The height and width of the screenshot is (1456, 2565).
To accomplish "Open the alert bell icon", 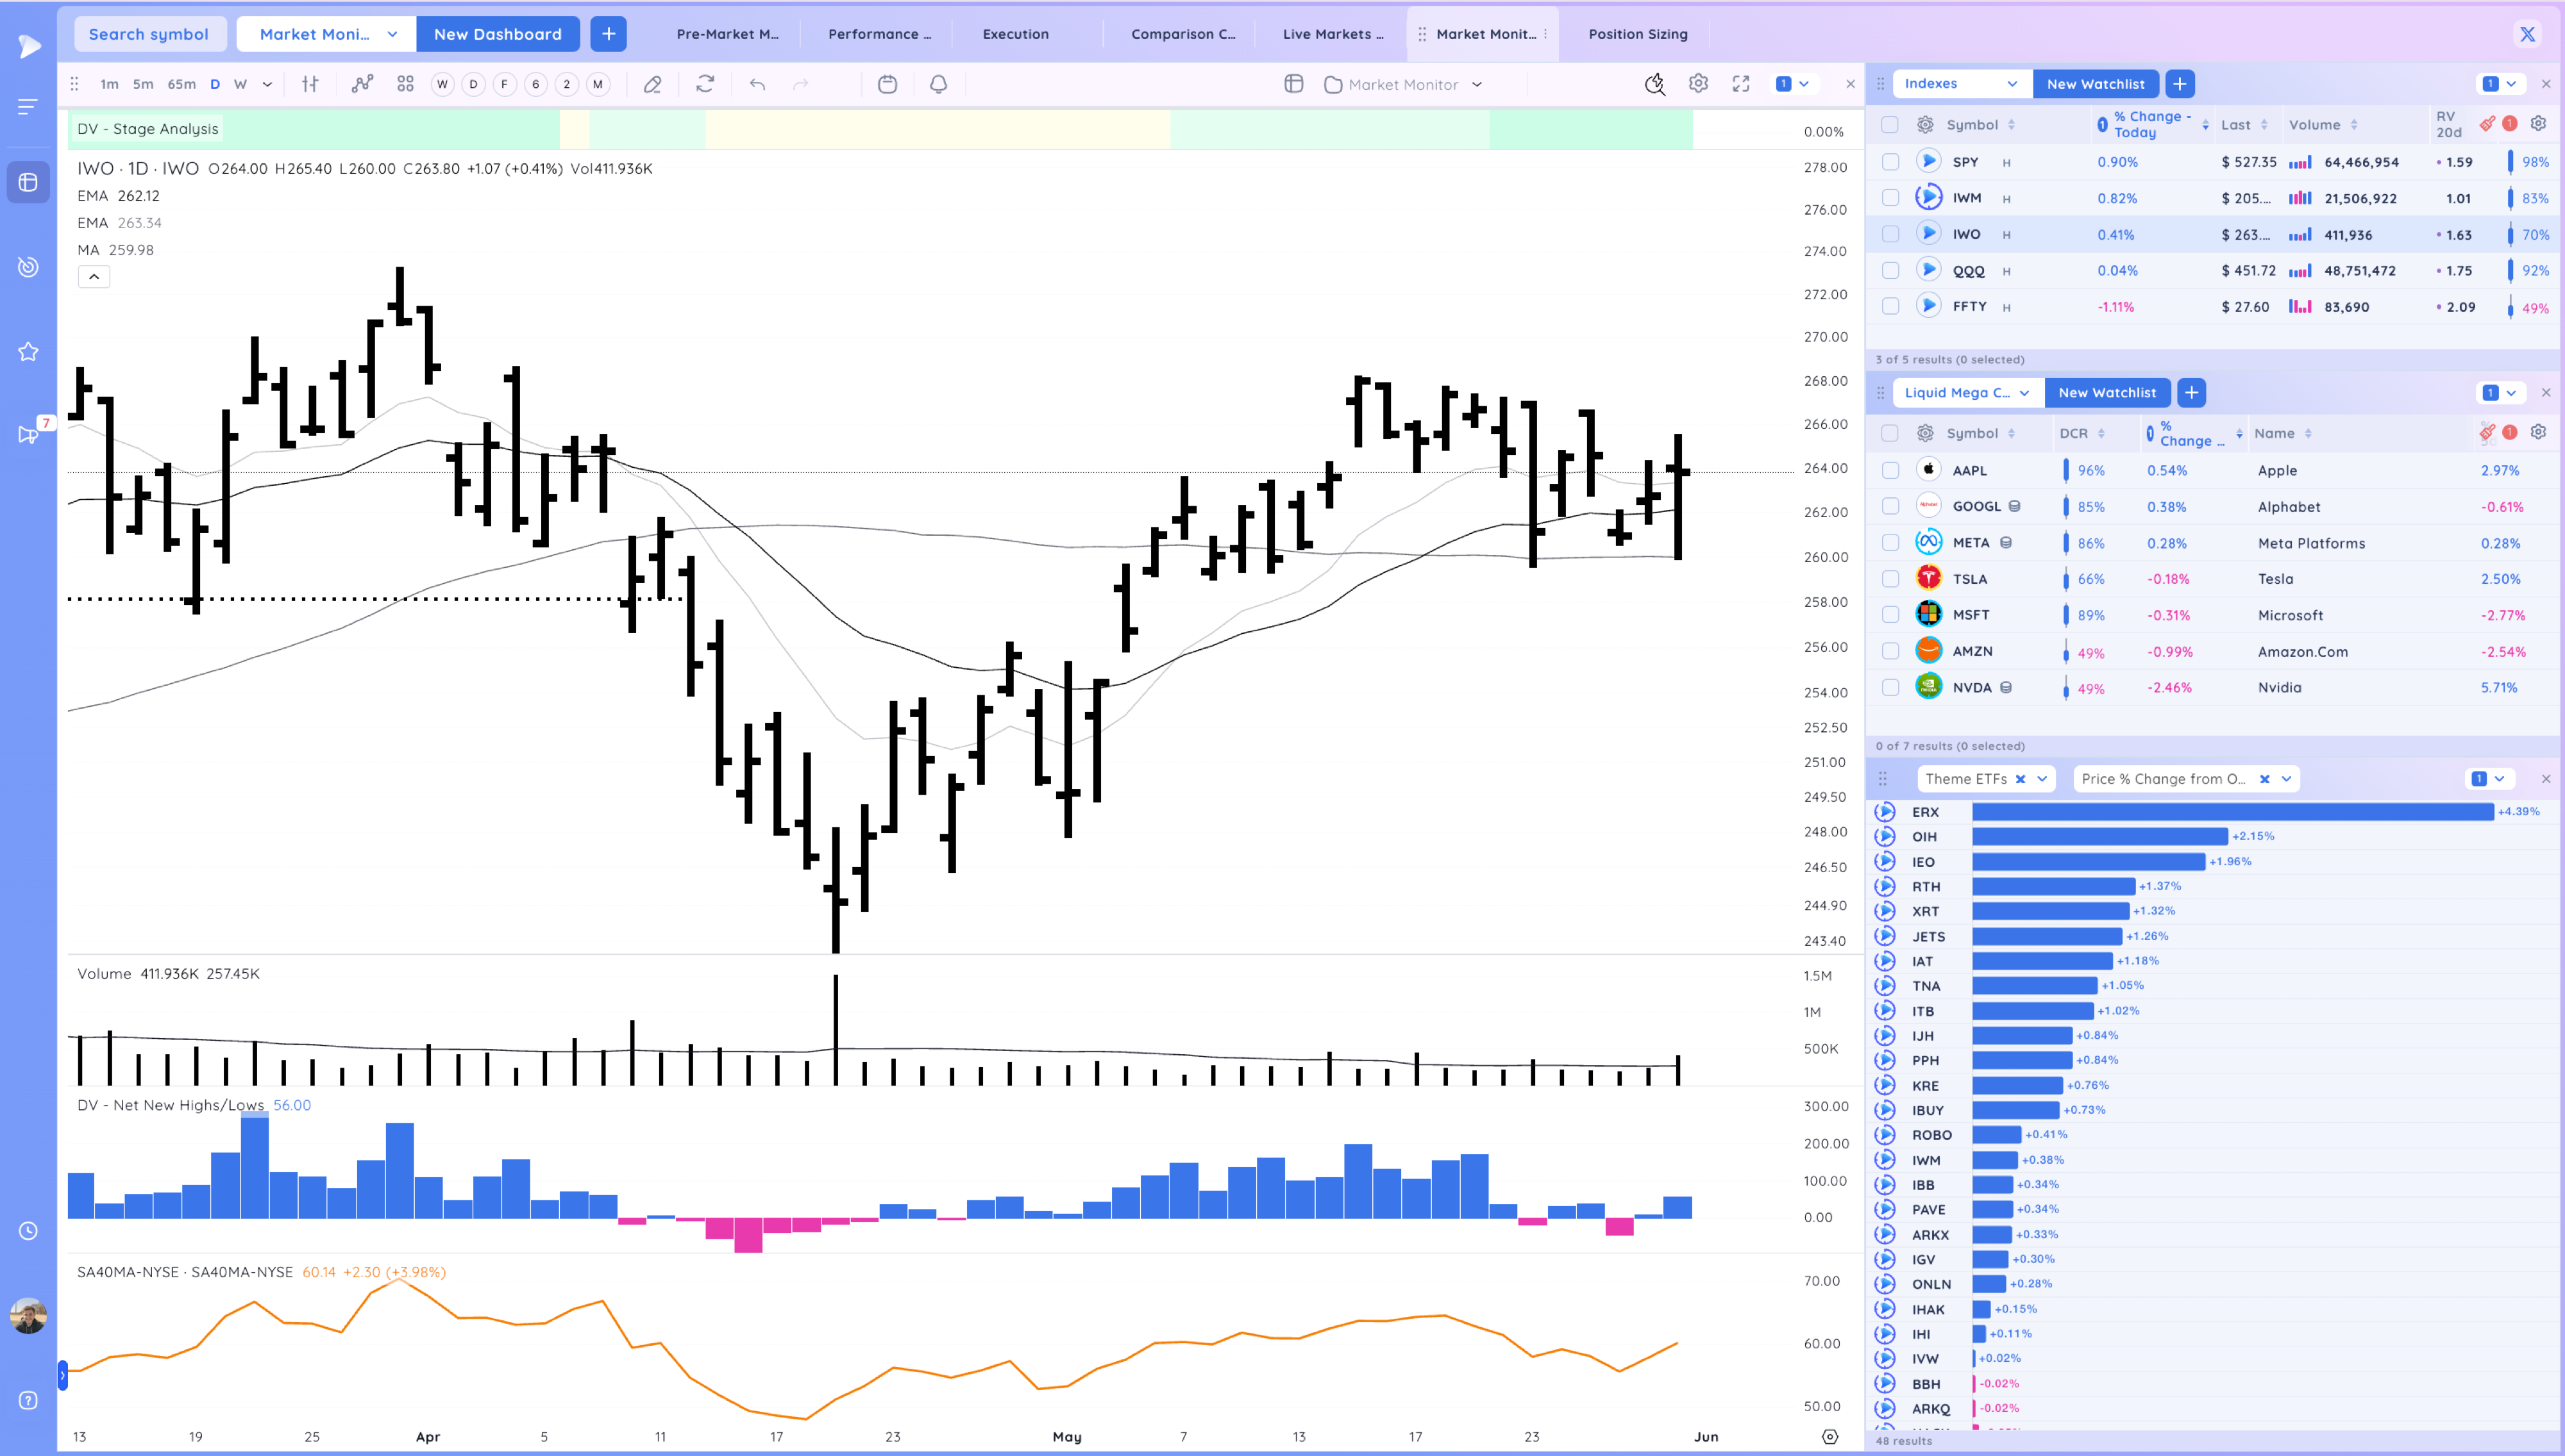I will (938, 84).
